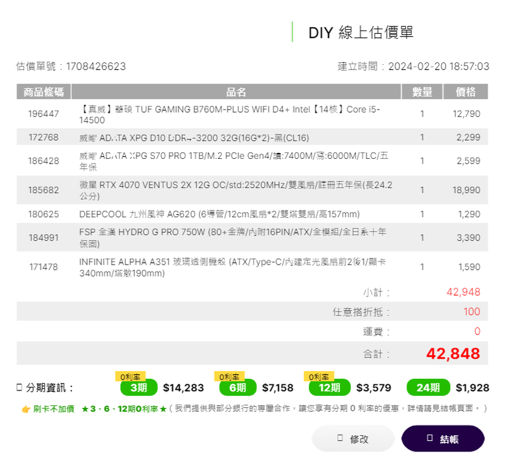Screen dimensions: 505x467
Task: Click the XPG S70 PRO 1TB item name
Action: point(234,161)
